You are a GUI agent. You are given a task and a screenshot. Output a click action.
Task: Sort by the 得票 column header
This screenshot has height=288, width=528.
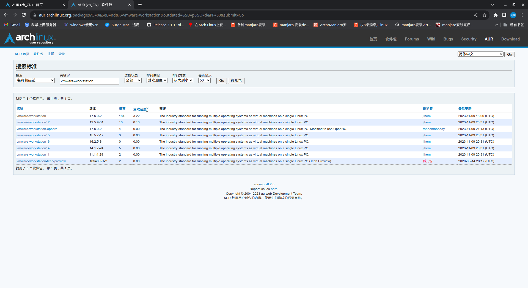122,109
